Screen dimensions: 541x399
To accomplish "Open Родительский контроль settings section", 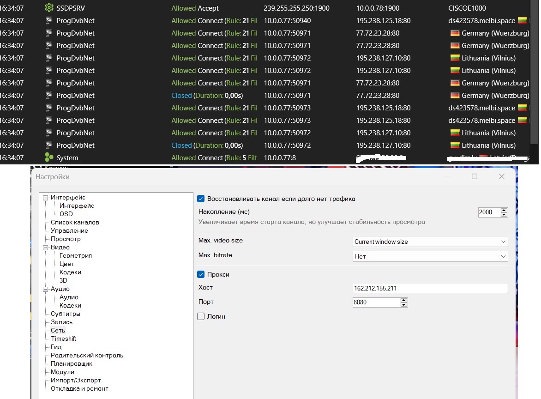I will [x=87, y=355].
